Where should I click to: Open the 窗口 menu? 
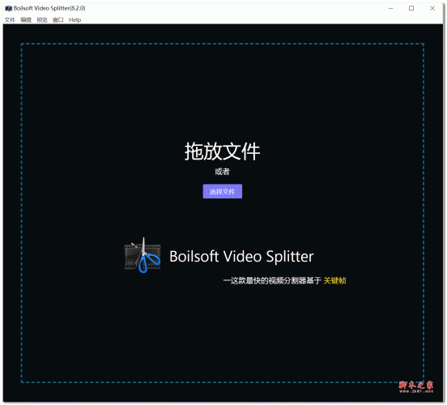pos(58,19)
